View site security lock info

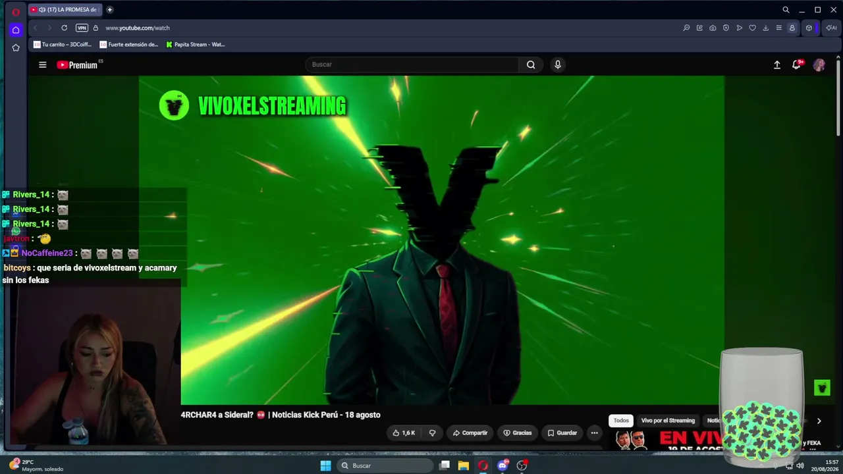[x=95, y=28]
